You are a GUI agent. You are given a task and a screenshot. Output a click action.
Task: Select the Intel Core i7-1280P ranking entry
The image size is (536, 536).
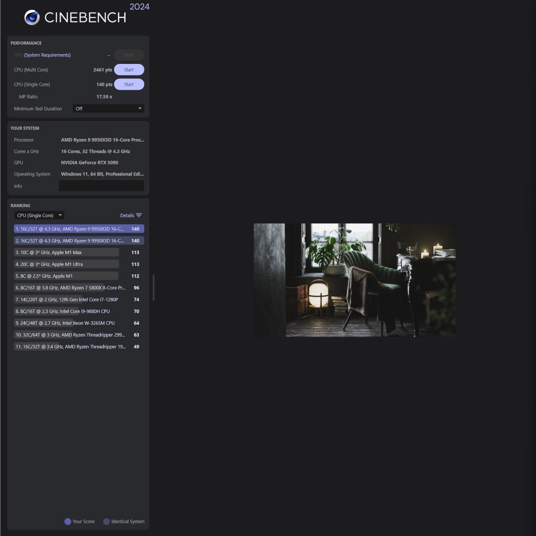79,299
